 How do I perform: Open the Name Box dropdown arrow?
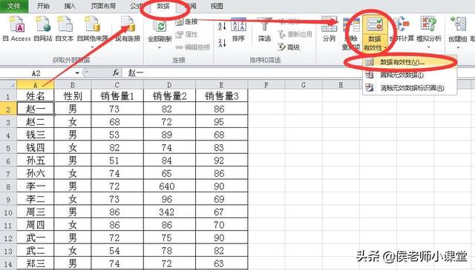tap(77, 73)
